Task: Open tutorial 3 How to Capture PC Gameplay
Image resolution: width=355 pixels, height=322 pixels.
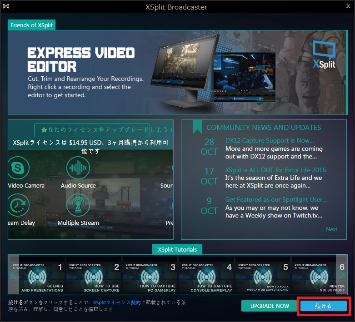Action: tap(150, 274)
